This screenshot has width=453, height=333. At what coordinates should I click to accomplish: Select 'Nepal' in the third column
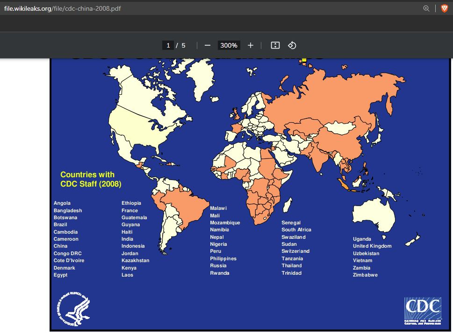point(217,237)
